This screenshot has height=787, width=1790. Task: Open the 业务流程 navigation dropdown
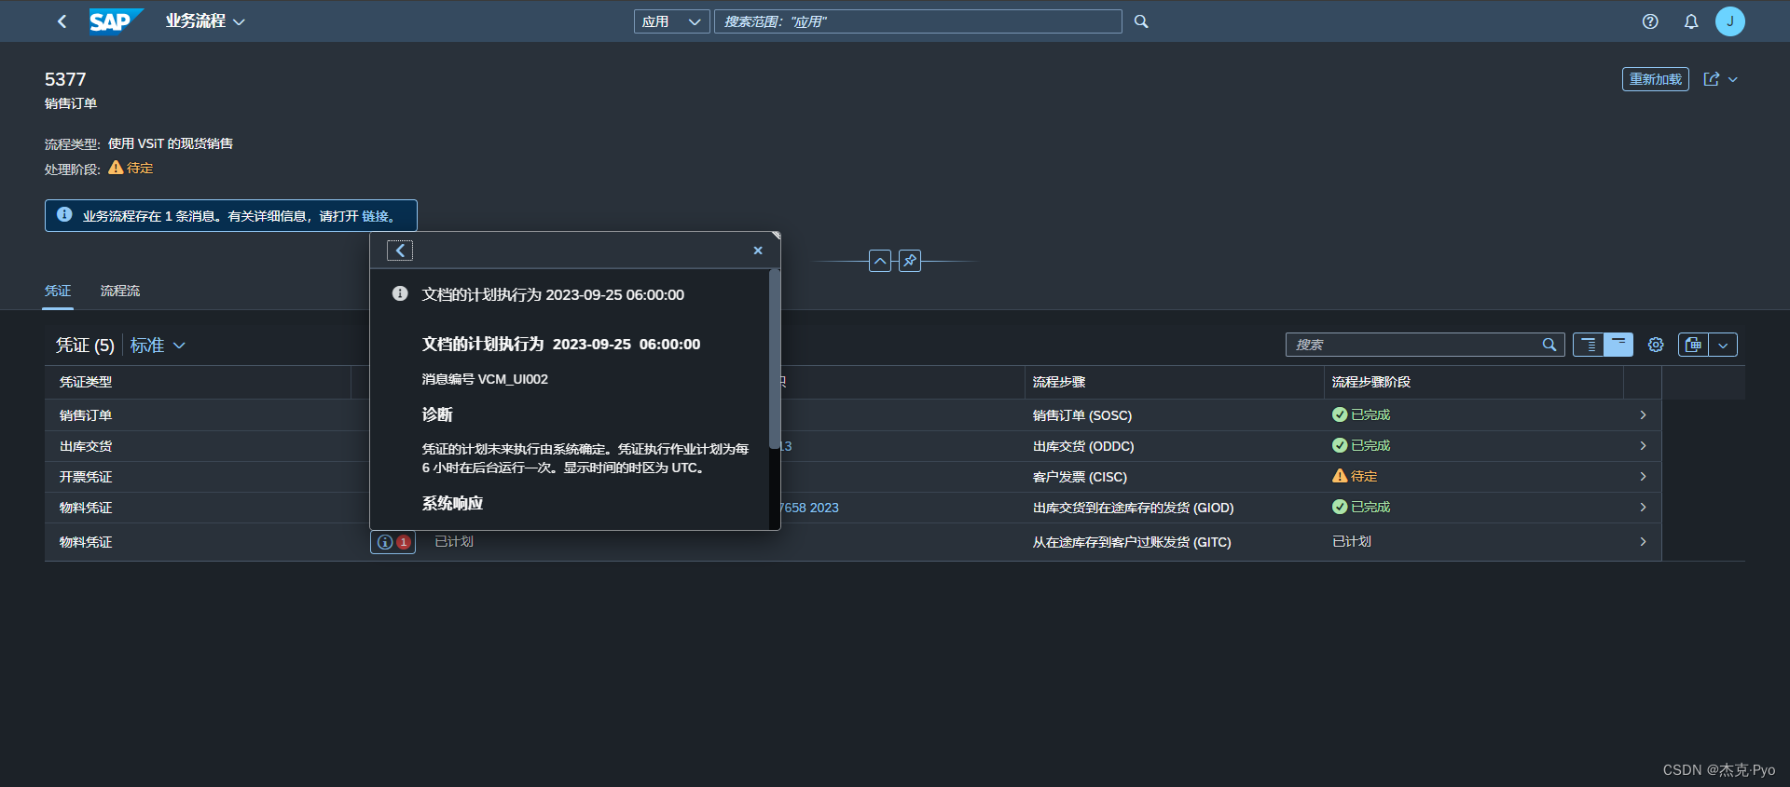click(205, 21)
